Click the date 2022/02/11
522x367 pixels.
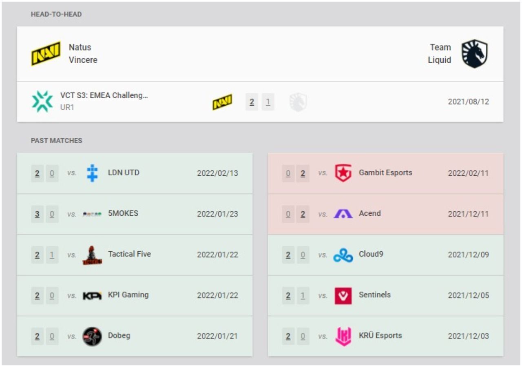click(x=468, y=173)
